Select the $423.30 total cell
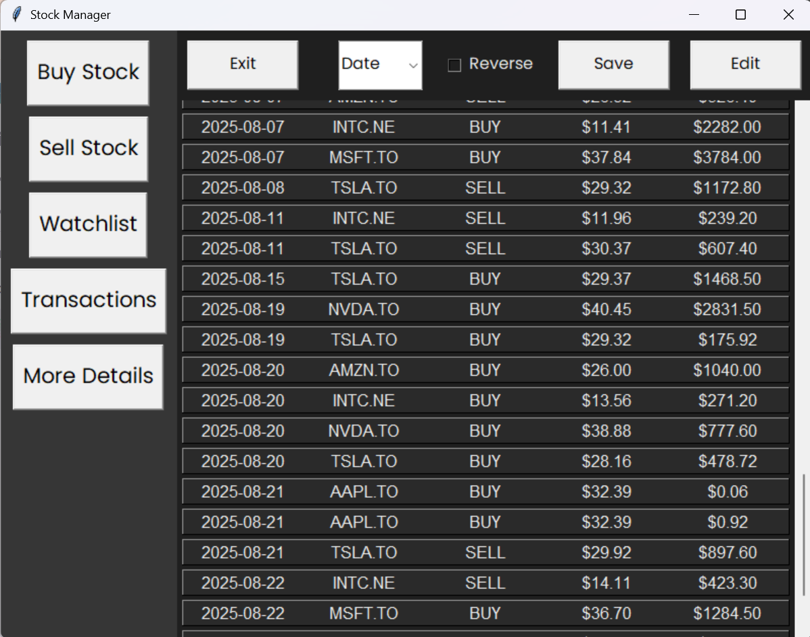Image resolution: width=810 pixels, height=637 pixels. pyautogui.click(x=728, y=584)
